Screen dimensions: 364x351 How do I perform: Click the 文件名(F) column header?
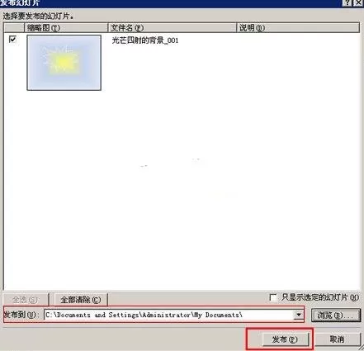coord(173,28)
